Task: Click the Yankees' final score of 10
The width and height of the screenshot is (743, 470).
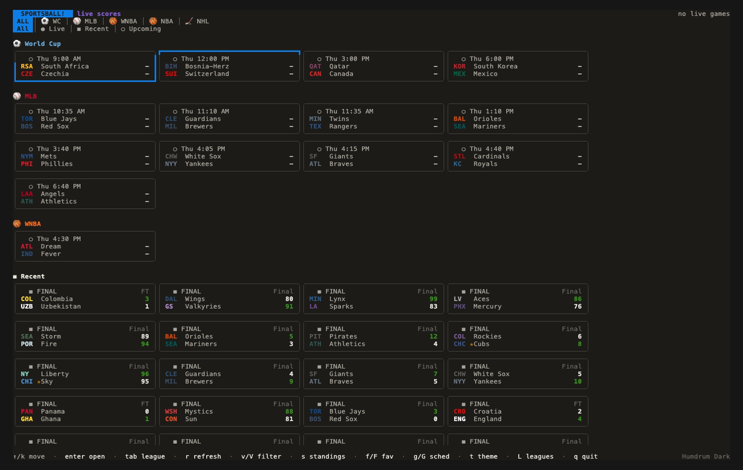Action: pos(578,382)
